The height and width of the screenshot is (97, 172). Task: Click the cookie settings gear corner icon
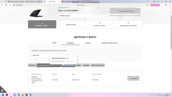tap(2, 91)
